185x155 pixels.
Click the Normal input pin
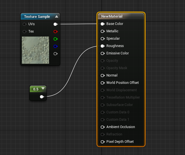(x=103, y=75)
